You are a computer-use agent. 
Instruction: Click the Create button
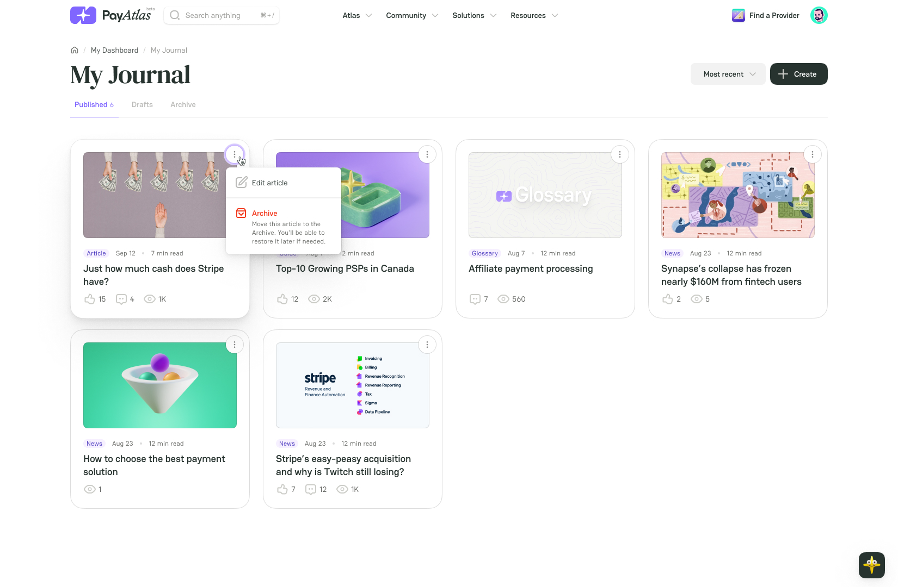pos(798,74)
